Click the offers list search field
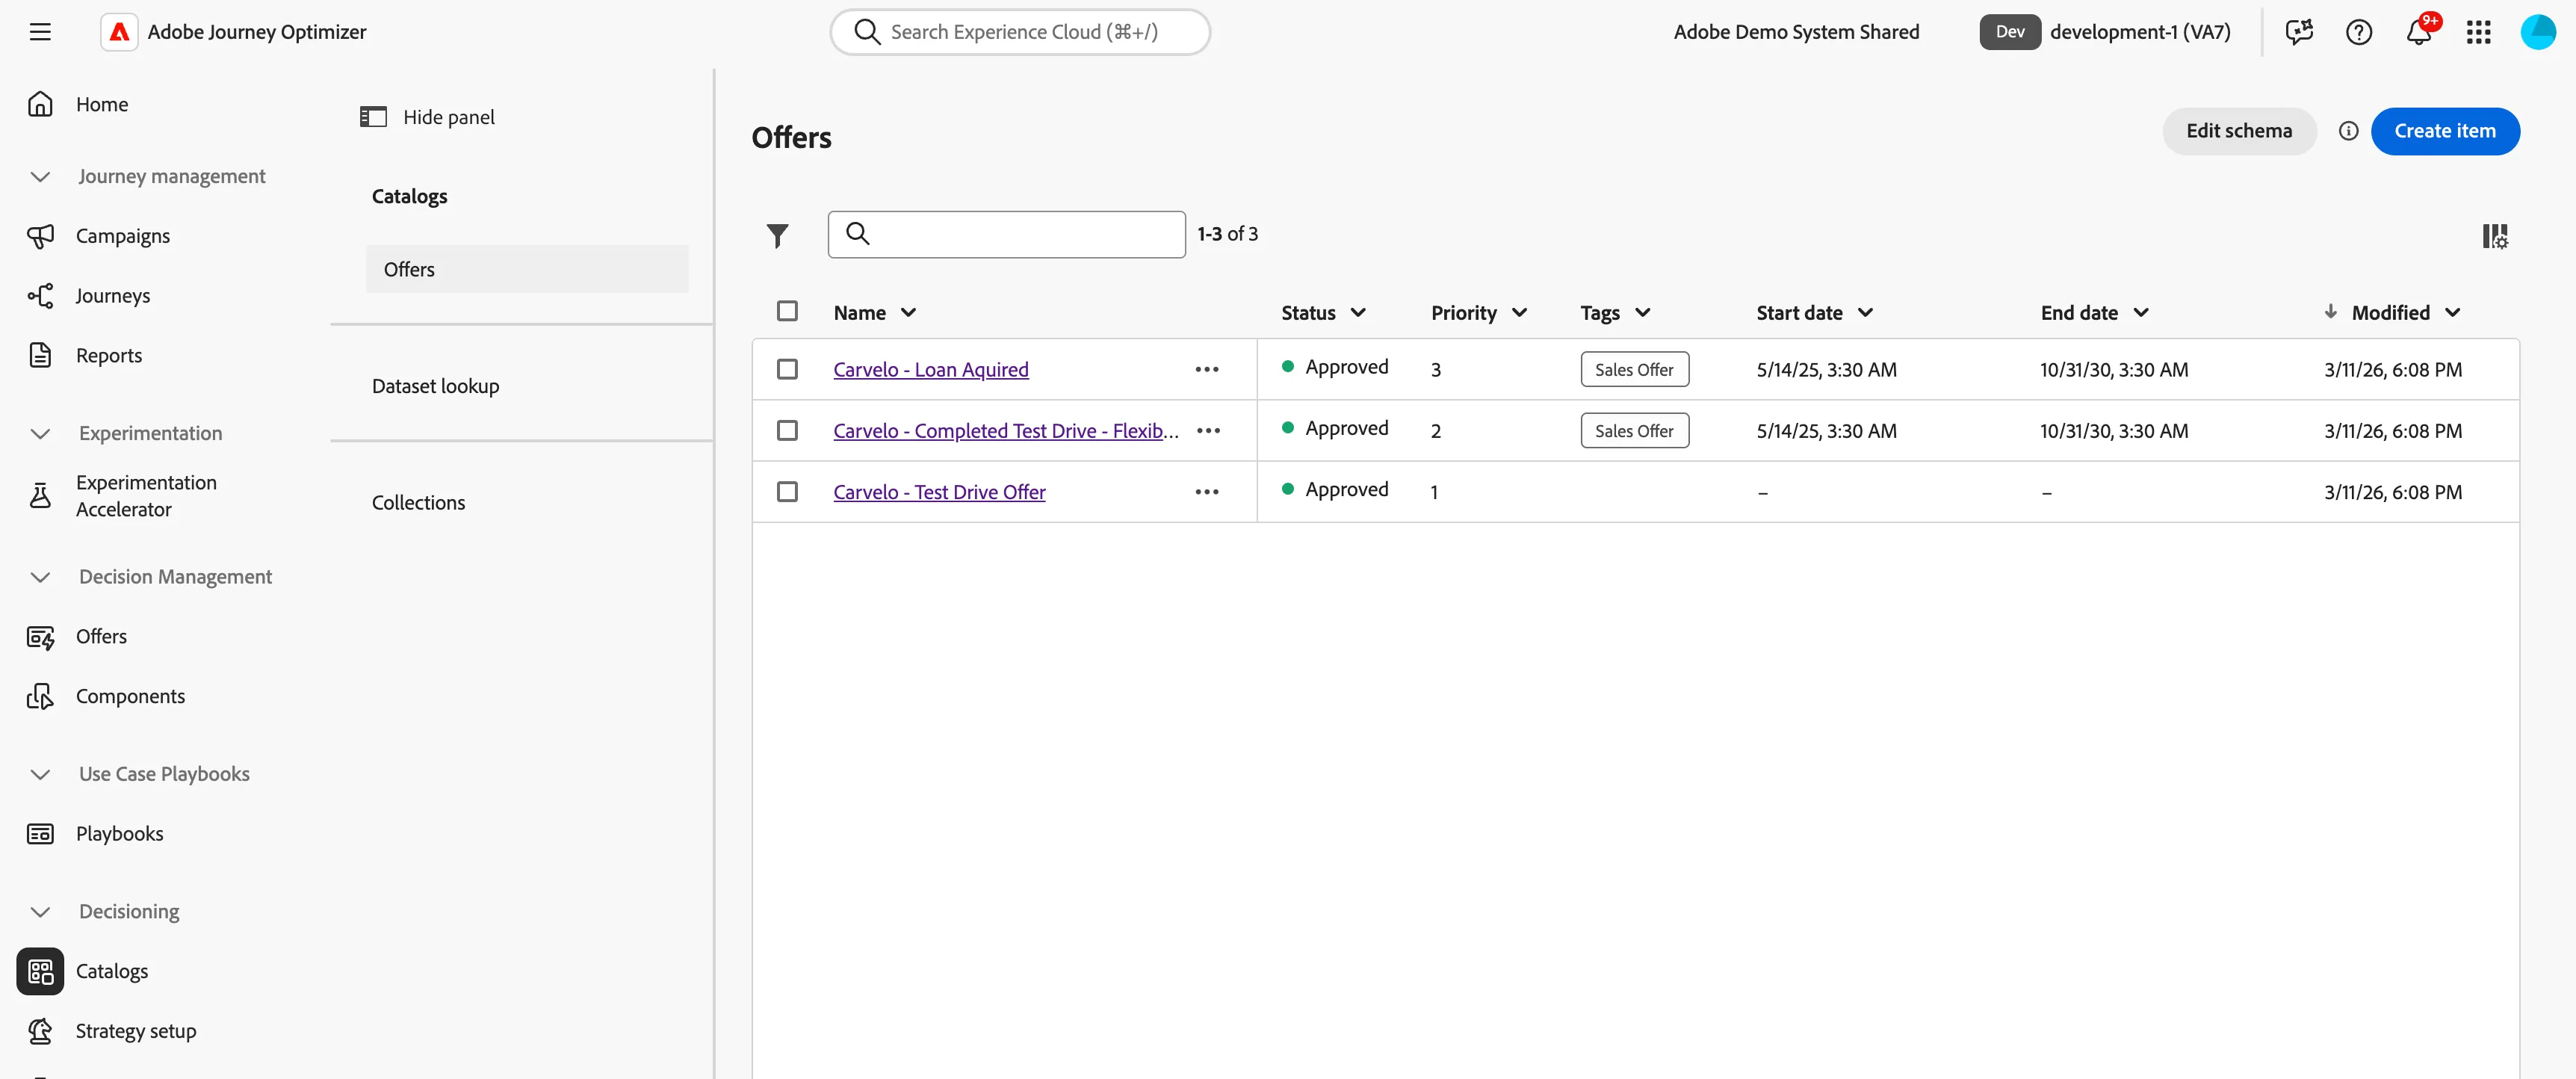2576x1079 pixels. coord(1006,234)
